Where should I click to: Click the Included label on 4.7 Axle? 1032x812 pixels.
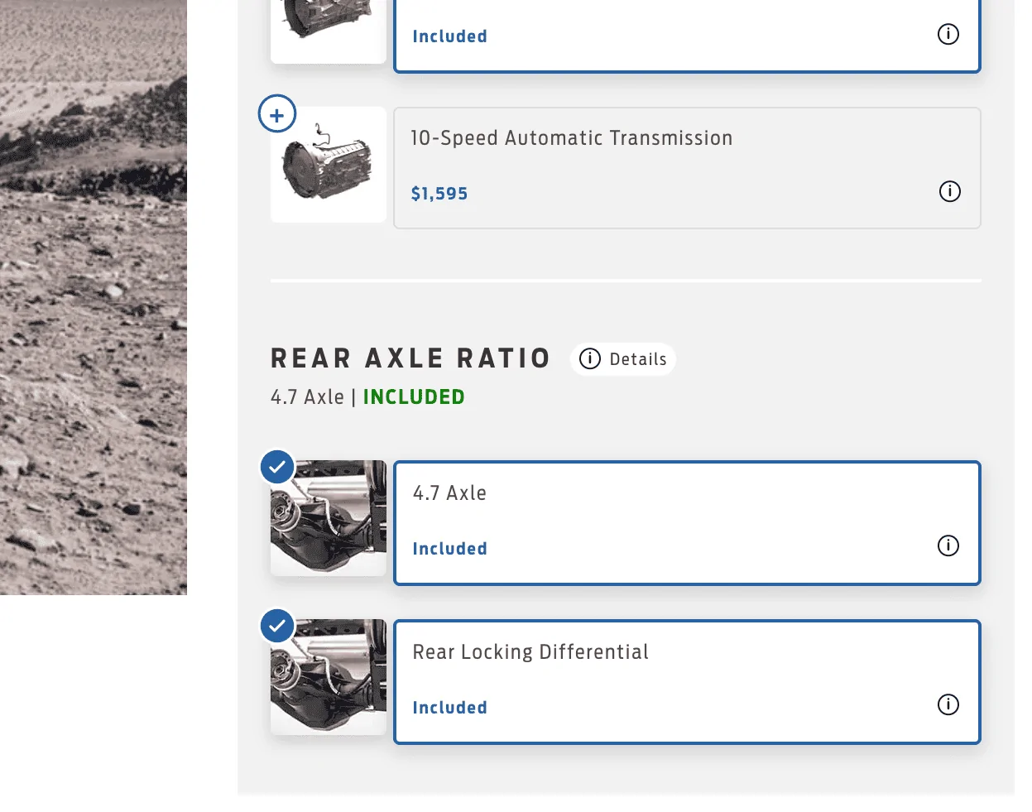coord(450,549)
